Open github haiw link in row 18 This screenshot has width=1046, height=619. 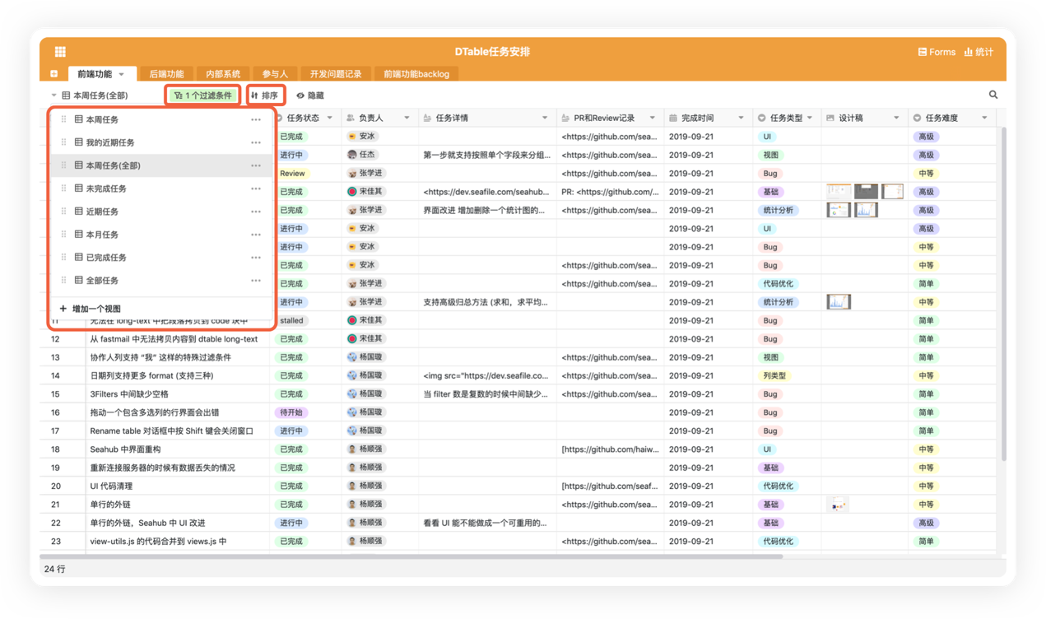tap(610, 449)
